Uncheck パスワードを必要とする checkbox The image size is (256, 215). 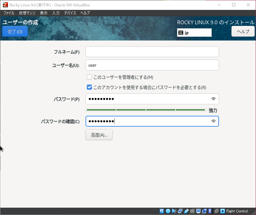click(89, 87)
